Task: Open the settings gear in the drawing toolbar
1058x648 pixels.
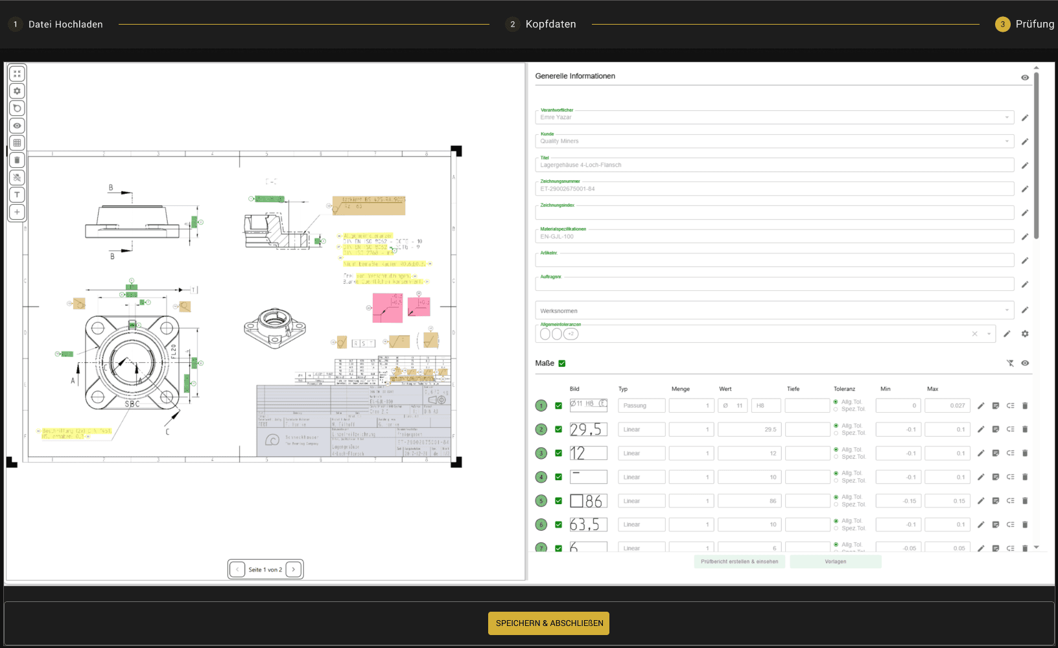Action: (x=17, y=91)
